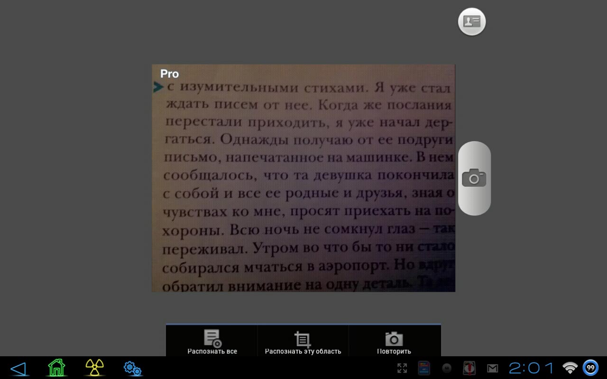Viewport: 607px width, 379px height.
Task: Go to home via green house icon
Action: click(x=56, y=368)
